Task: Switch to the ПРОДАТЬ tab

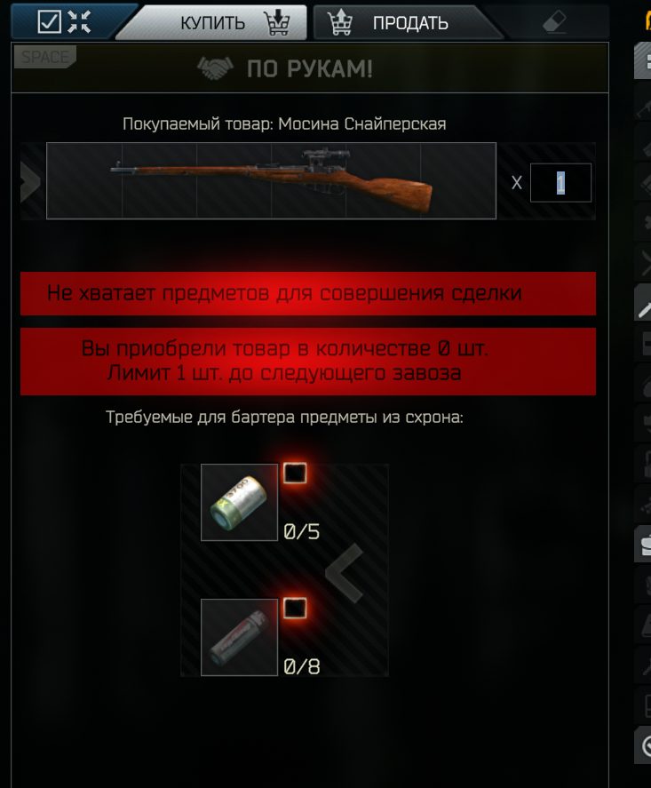Action: 408,22
